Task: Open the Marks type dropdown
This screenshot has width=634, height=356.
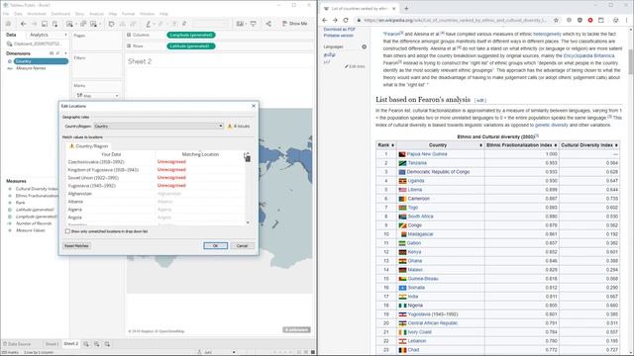Action: (97, 96)
